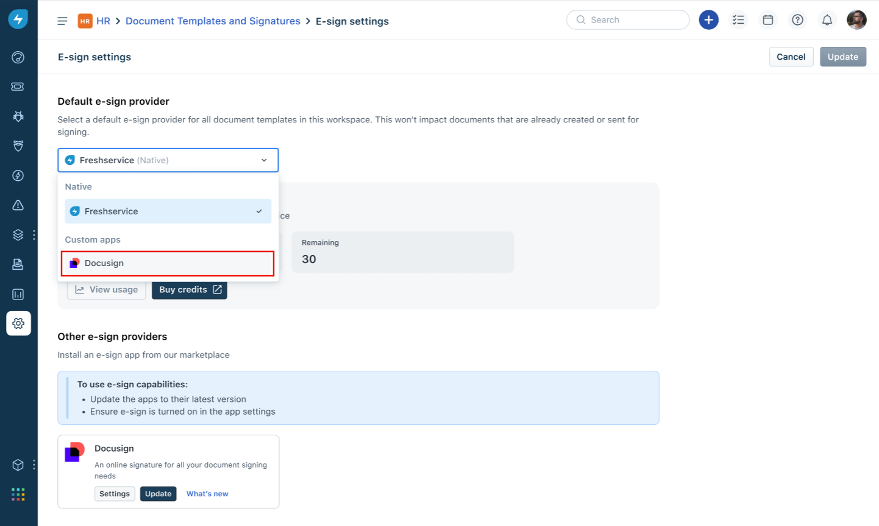Click 'Update the apps to their latest version'
Image resolution: width=879 pixels, height=526 pixels.
(168, 399)
